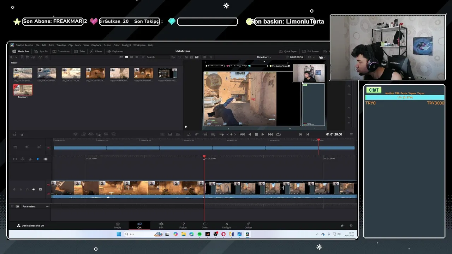Open the Trim menu
The height and width of the screenshot is (254, 452).
(x=51, y=45)
